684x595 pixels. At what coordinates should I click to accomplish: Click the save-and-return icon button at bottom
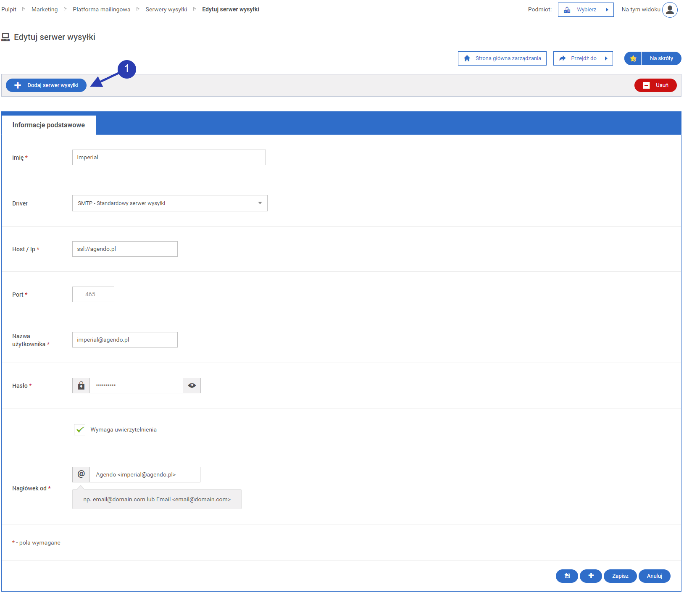567,576
